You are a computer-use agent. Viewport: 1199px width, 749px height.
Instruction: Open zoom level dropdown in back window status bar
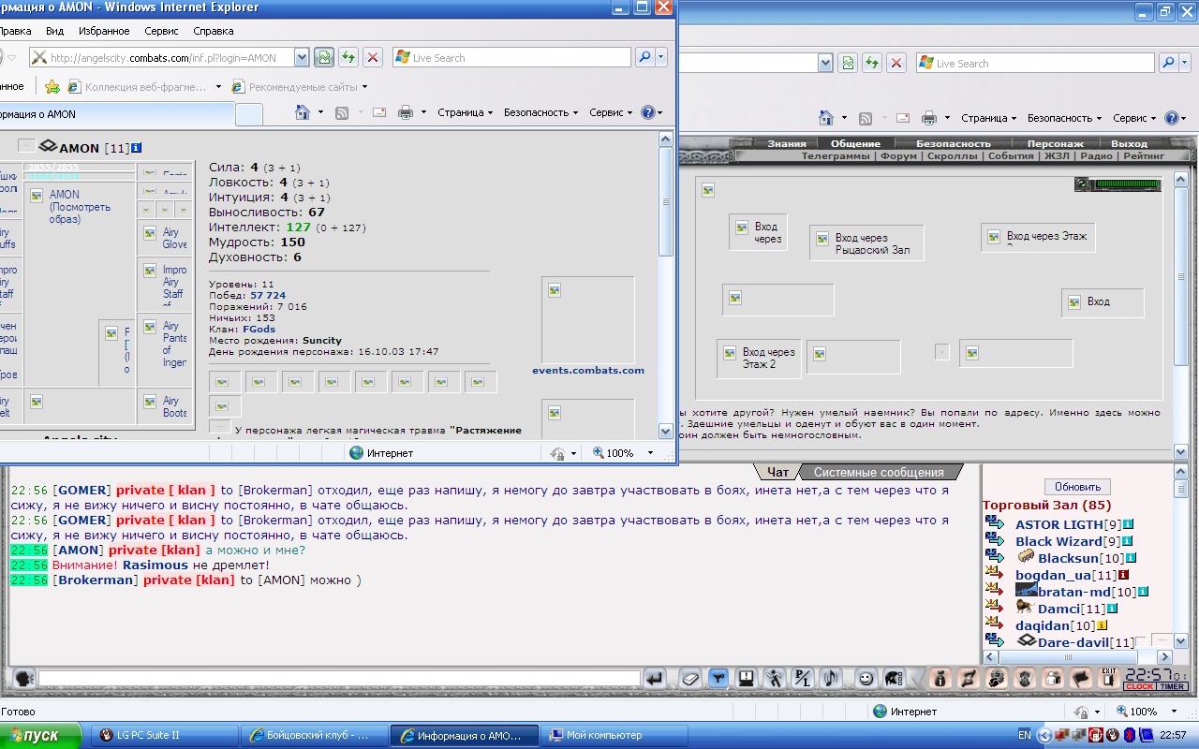1174,712
